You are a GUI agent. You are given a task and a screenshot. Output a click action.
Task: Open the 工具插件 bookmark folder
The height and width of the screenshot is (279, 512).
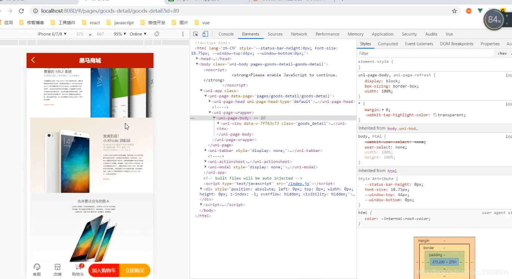point(63,23)
